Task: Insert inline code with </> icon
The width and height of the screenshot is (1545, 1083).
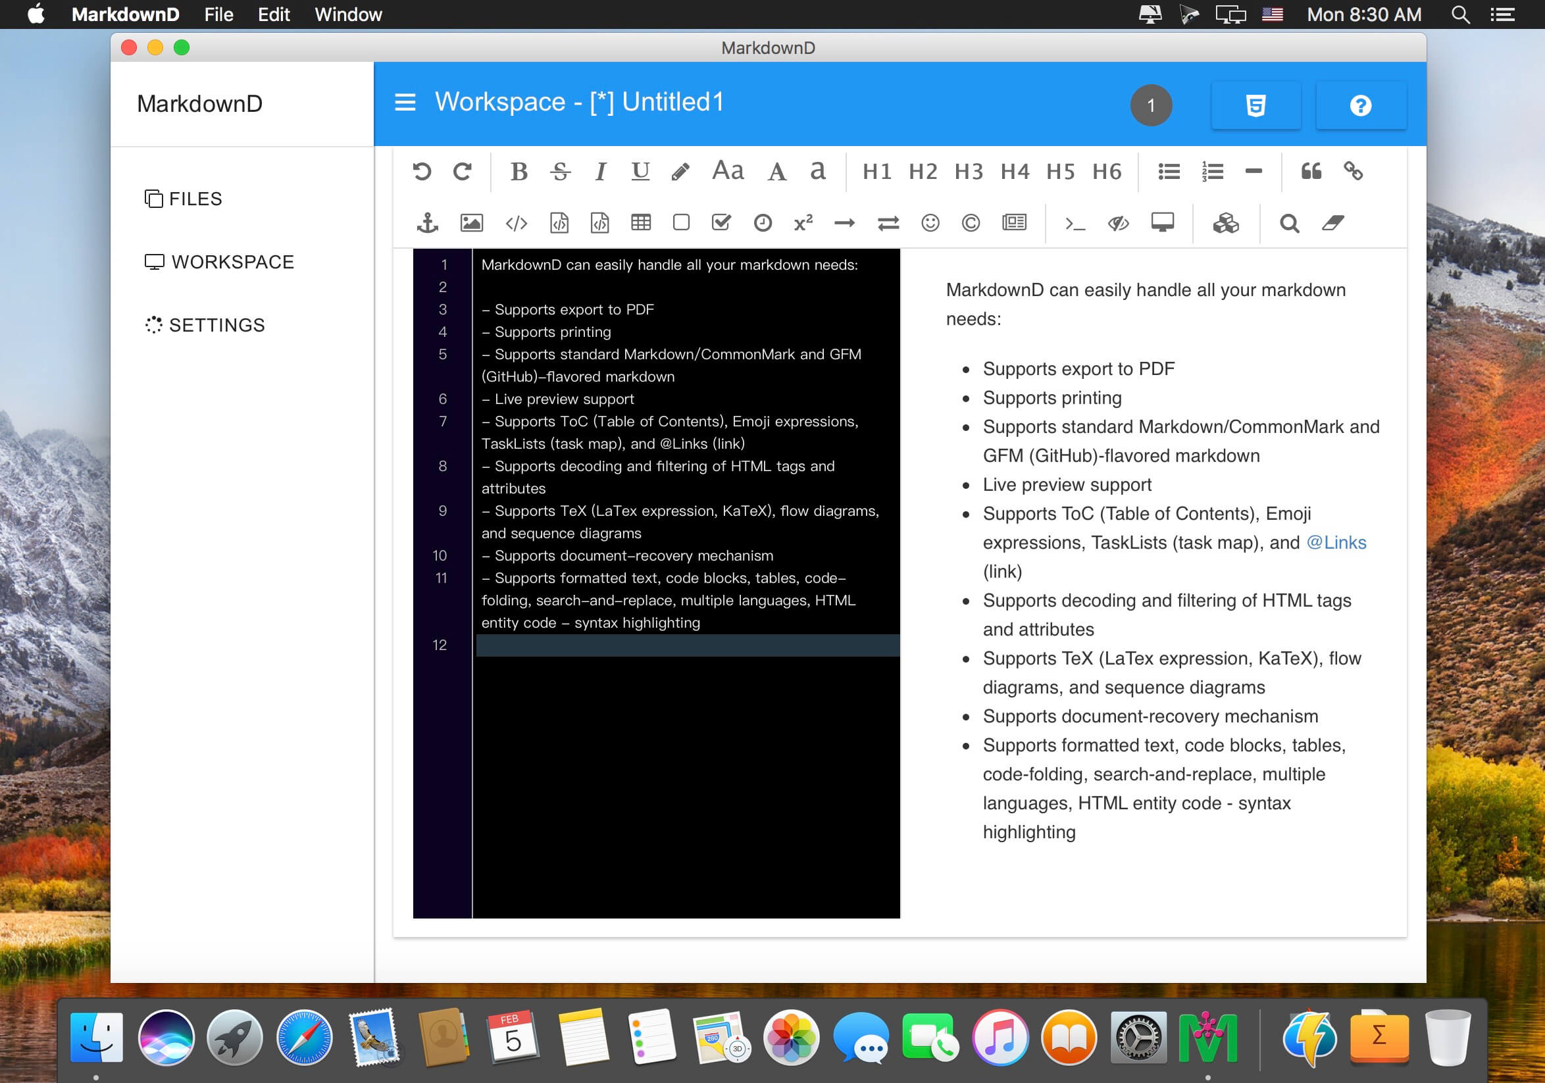Action: point(516,222)
